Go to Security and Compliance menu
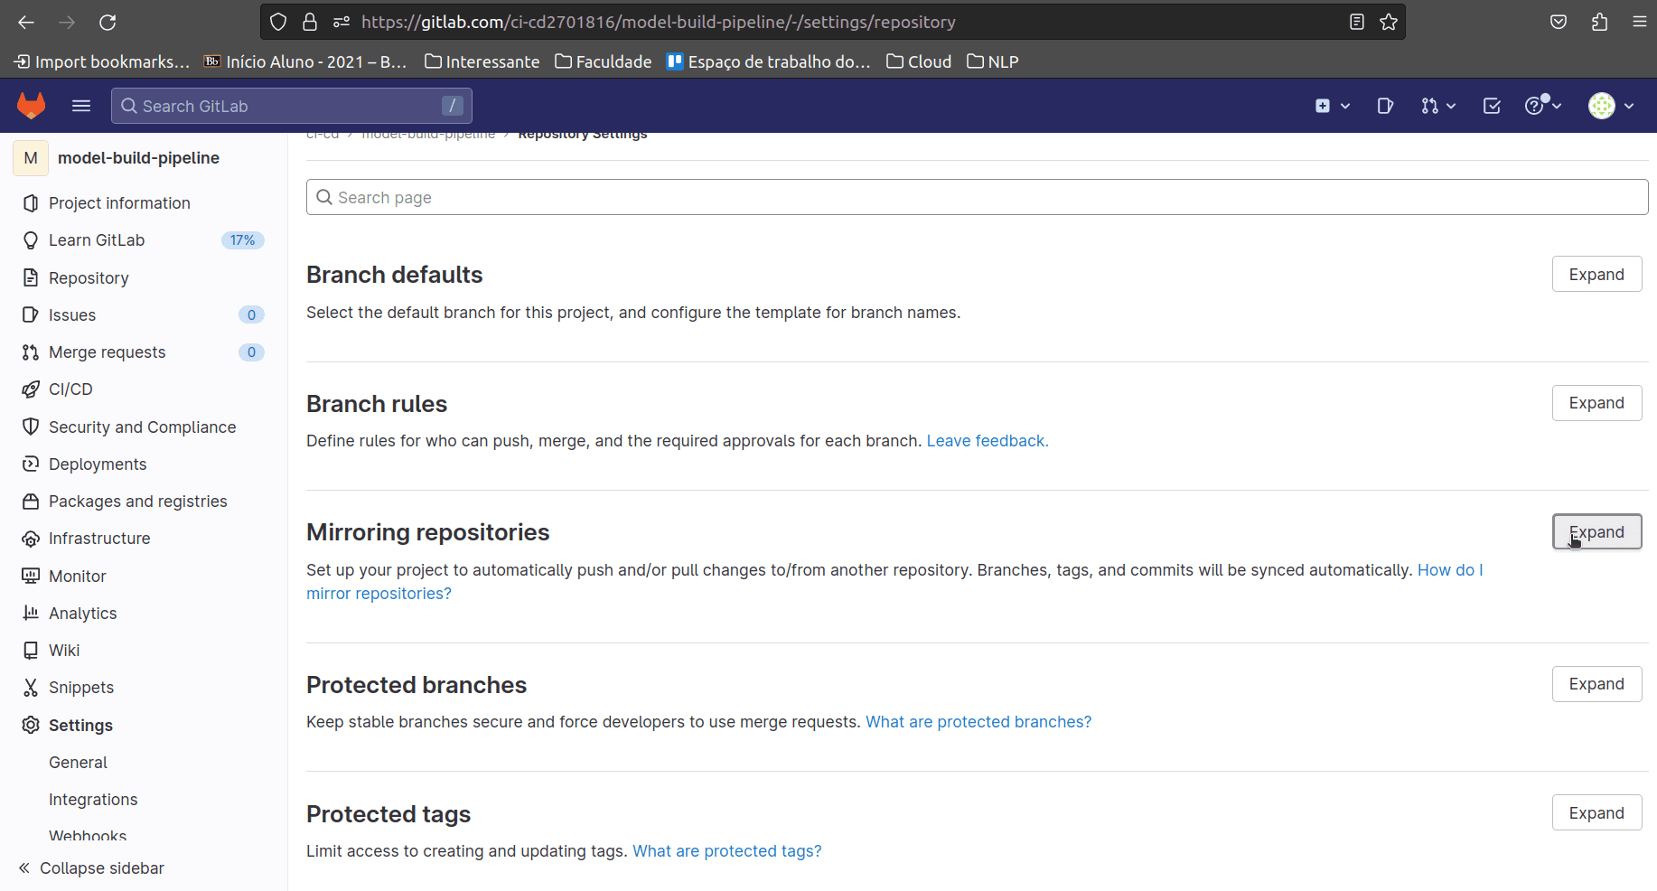This screenshot has height=891, width=1657. coord(142,427)
